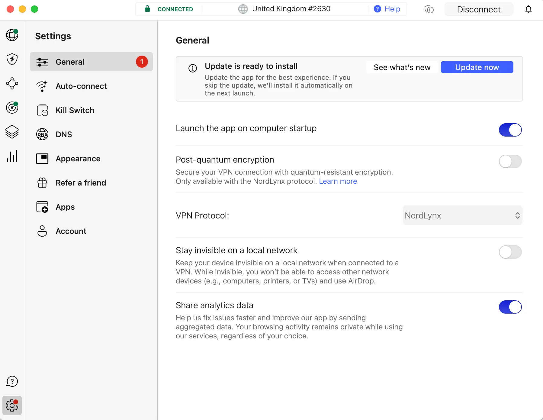Enable Stay invisible on a local network
This screenshot has width=543, height=420.
510,252
